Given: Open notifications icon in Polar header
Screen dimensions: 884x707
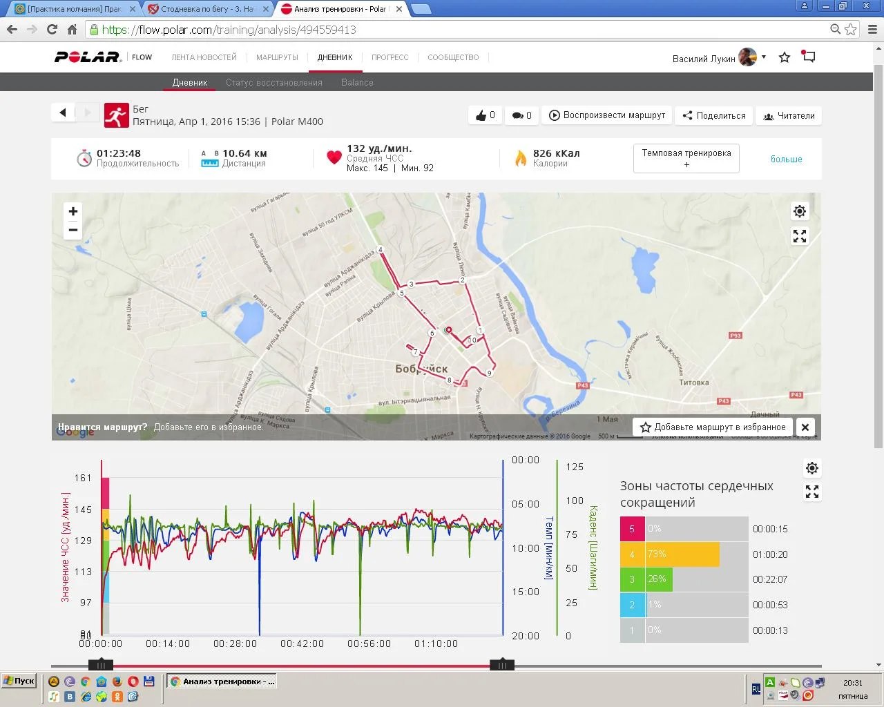Looking at the screenshot, I should (809, 57).
